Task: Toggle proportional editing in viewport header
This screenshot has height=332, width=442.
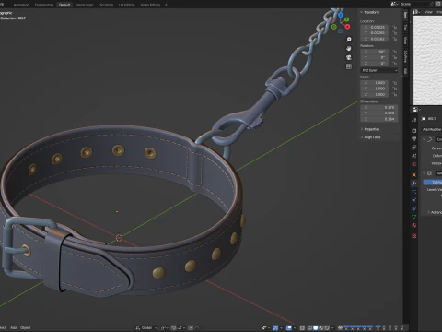Action: click(x=191, y=327)
